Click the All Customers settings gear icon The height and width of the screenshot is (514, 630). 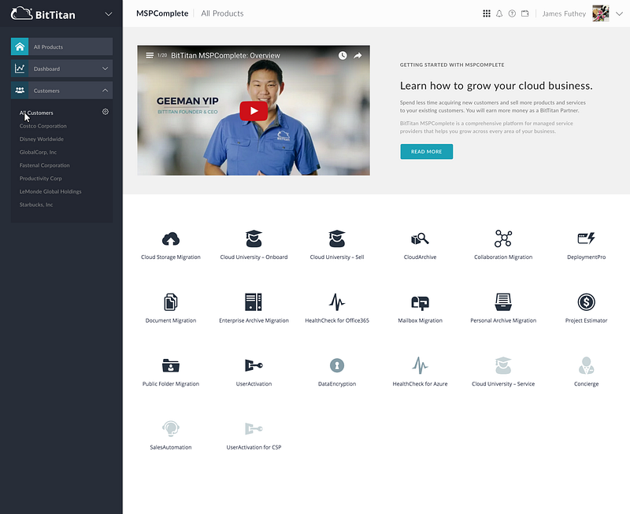tap(106, 112)
